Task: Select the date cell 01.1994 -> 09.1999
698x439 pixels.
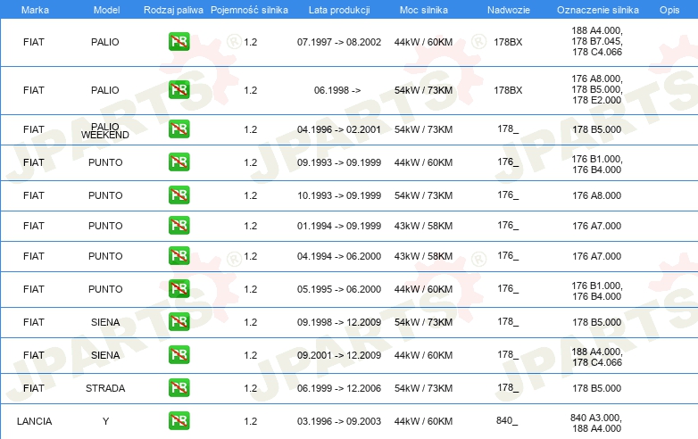Action: (339, 226)
